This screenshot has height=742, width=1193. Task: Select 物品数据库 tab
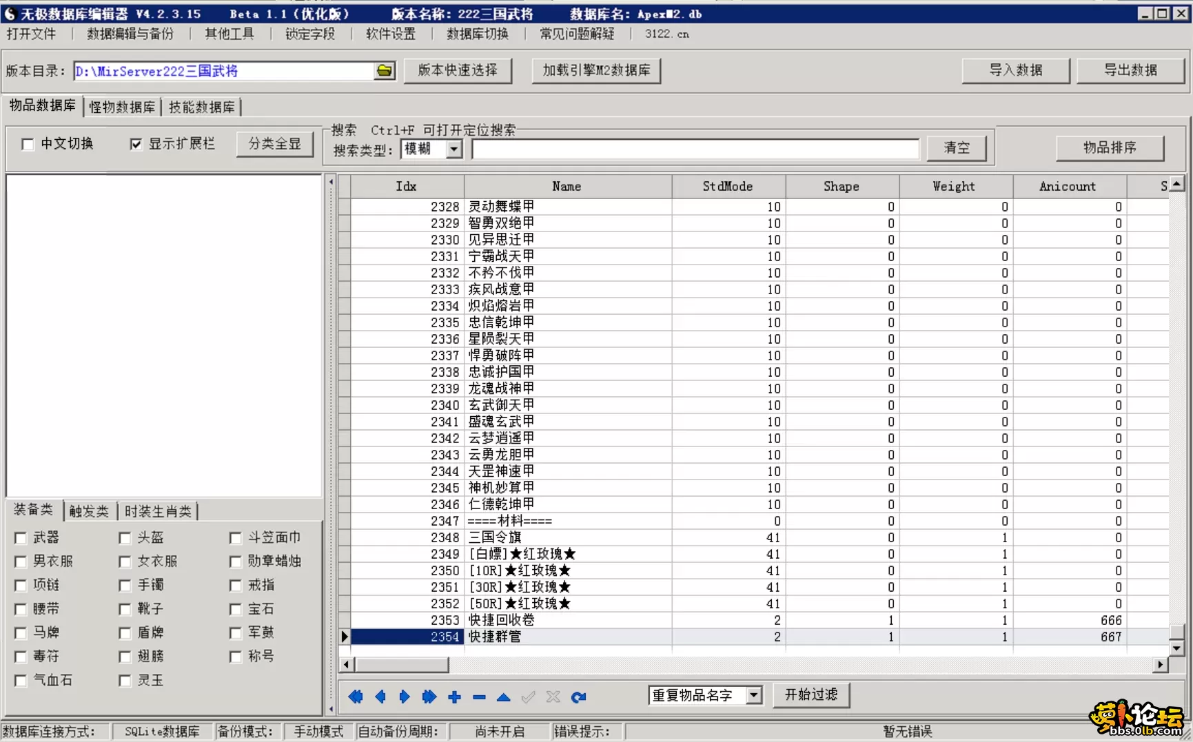click(x=43, y=105)
